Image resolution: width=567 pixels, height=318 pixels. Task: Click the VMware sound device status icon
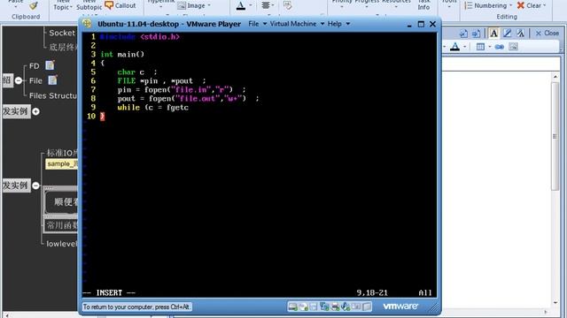pos(346,307)
